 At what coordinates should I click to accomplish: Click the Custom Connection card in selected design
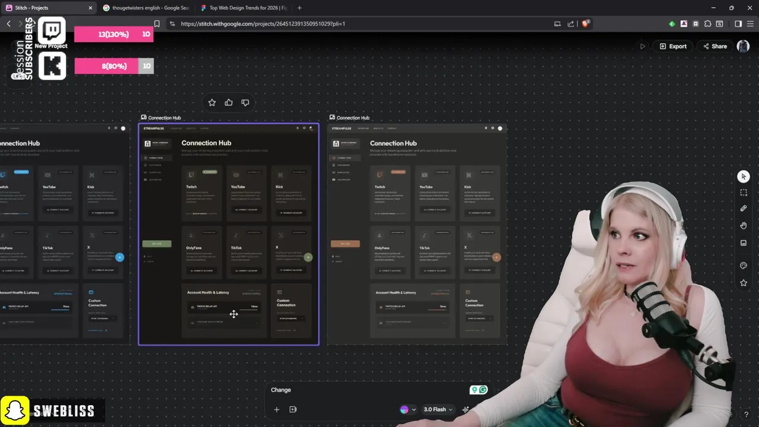pos(291,311)
